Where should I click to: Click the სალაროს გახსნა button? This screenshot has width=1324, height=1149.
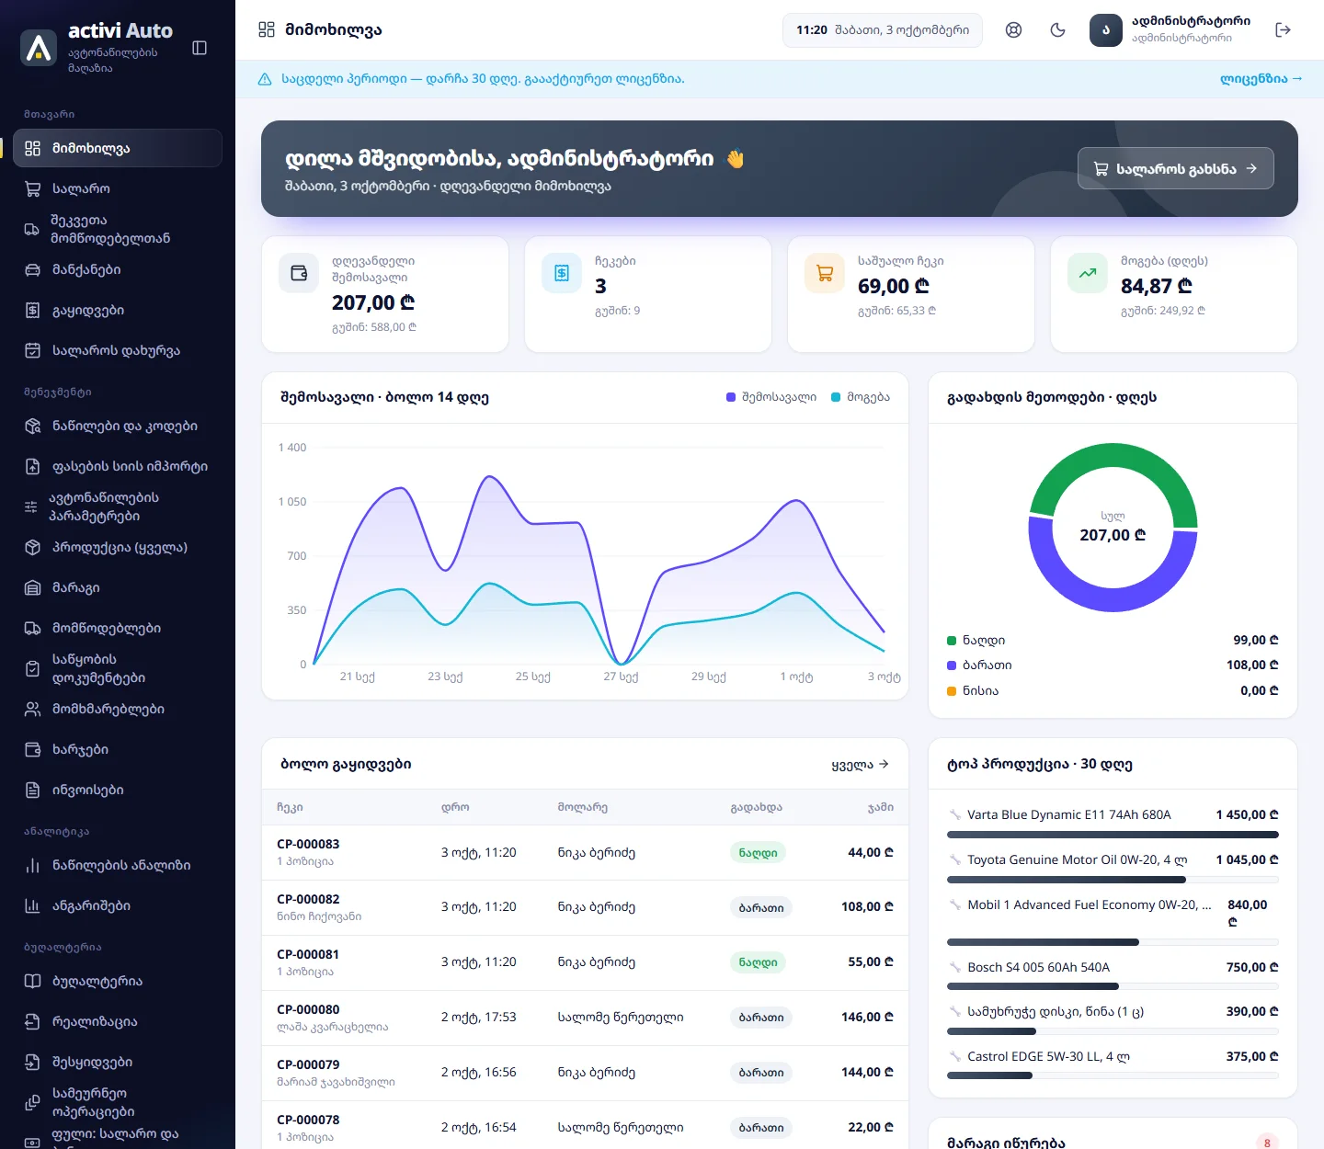tap(1175, 168)
